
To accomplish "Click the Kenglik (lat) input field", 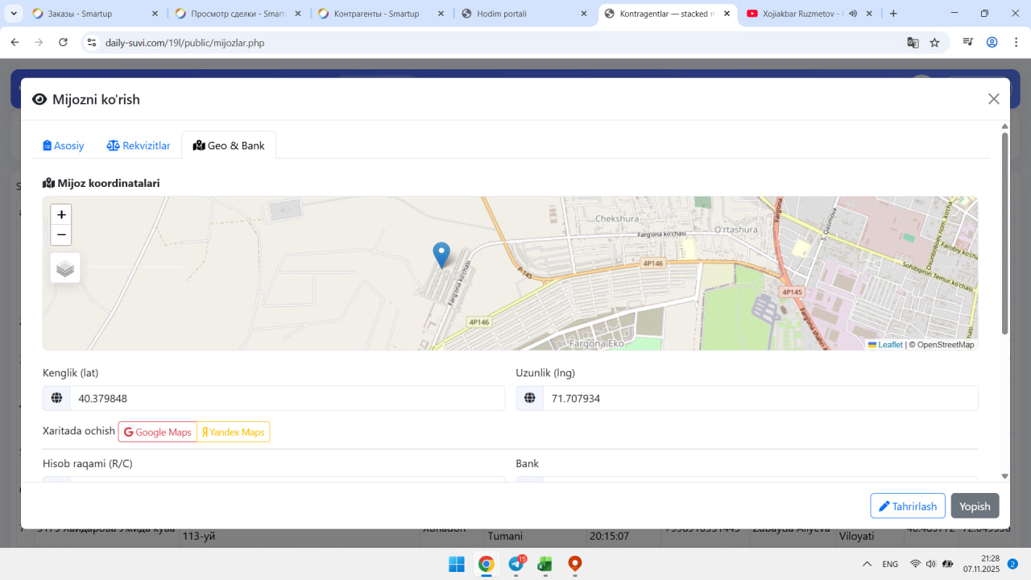I will point(288,398).
